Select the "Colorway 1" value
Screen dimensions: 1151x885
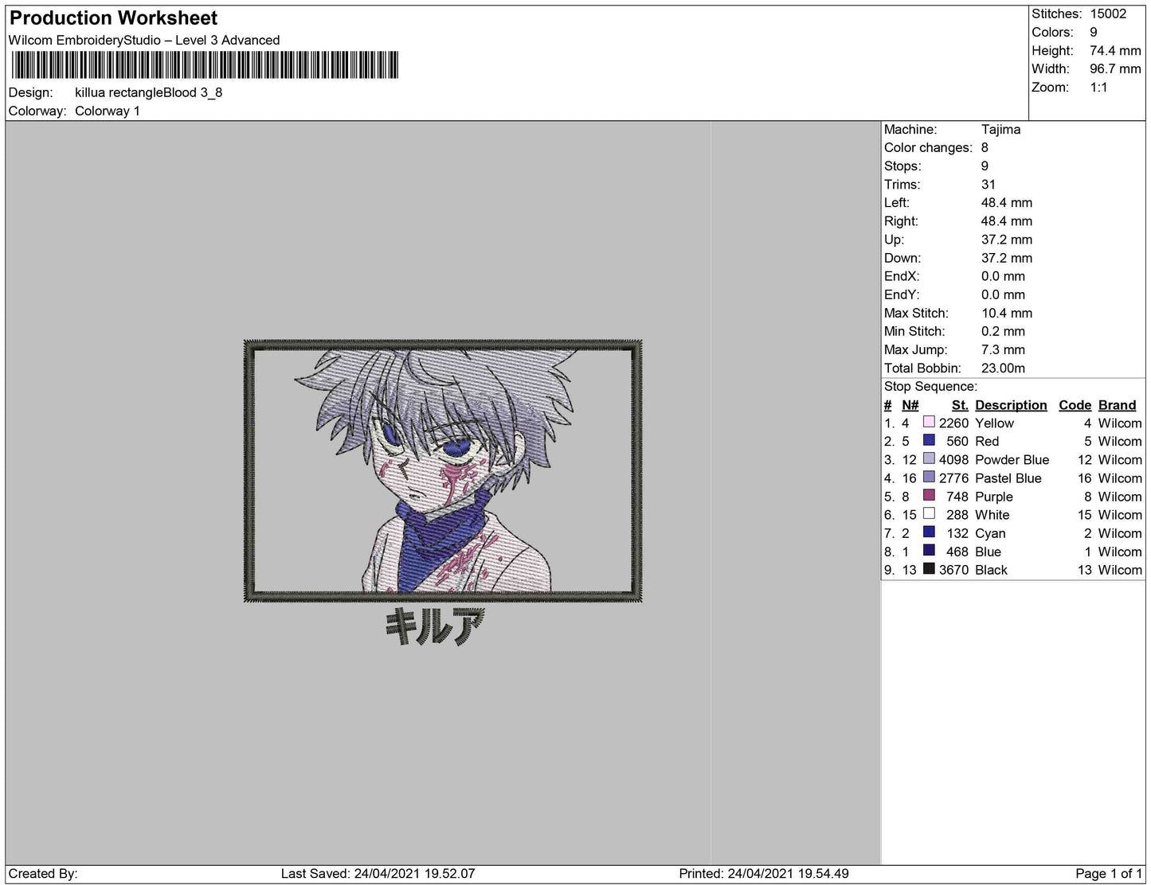pyautogui.click(x=108, y=111)
